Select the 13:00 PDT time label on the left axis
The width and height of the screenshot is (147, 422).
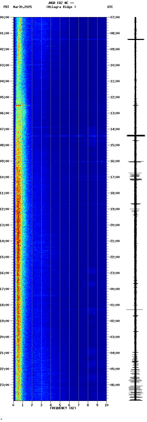[5, 225]
